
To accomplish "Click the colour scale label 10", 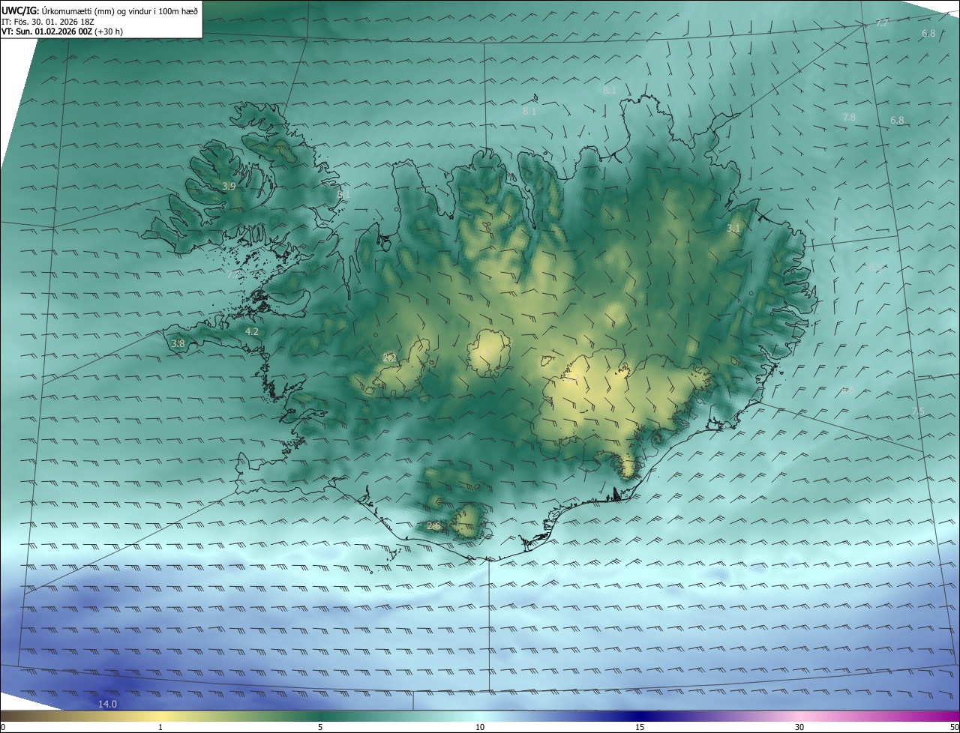I will (480, 728).
